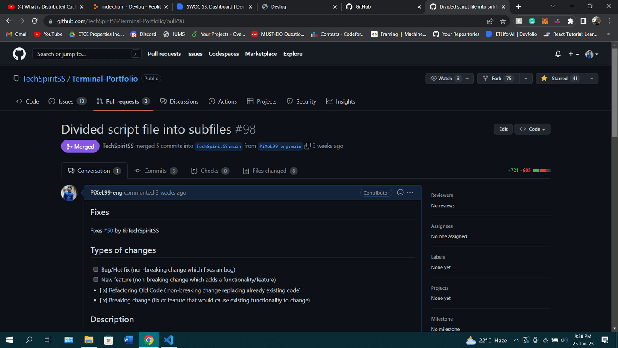Open the MetaMask fox extension icon
The width and height of the screenshot is (618, 348).
pyautogui.click(x=545, y=21)
